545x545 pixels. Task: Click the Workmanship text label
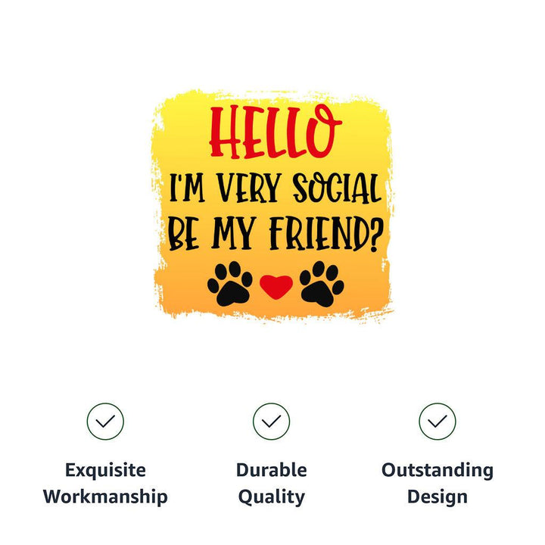click(105, 497)
